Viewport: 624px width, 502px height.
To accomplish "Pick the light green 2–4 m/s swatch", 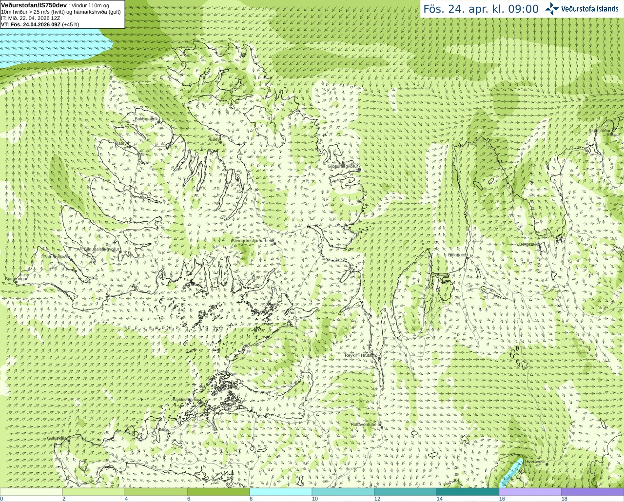I will point(94,492).
